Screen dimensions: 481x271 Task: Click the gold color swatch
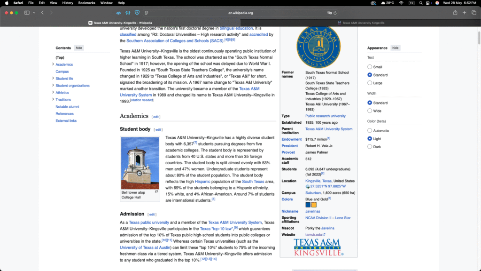tap(314, 205)
